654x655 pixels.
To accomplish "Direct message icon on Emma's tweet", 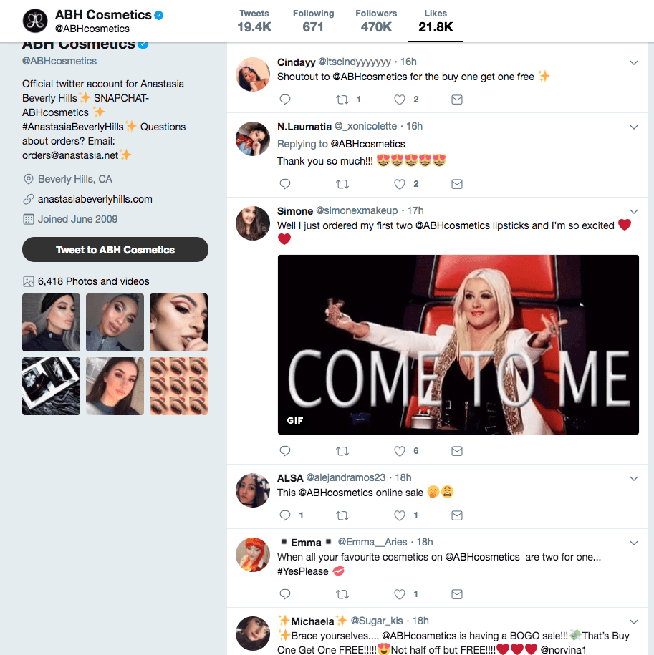I will [457, 594].
